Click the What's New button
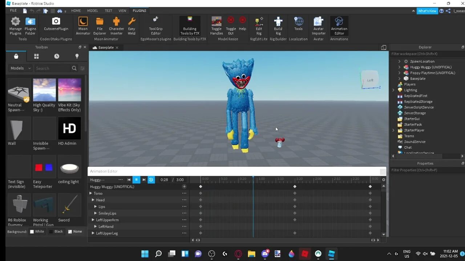 [x=427, y=11]
